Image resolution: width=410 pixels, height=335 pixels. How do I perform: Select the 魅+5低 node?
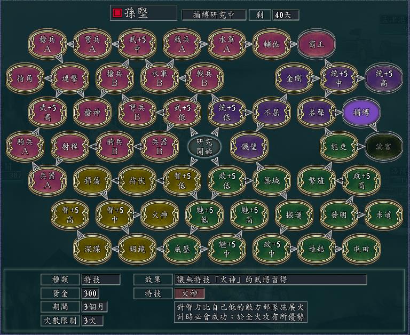coord(204,214)
